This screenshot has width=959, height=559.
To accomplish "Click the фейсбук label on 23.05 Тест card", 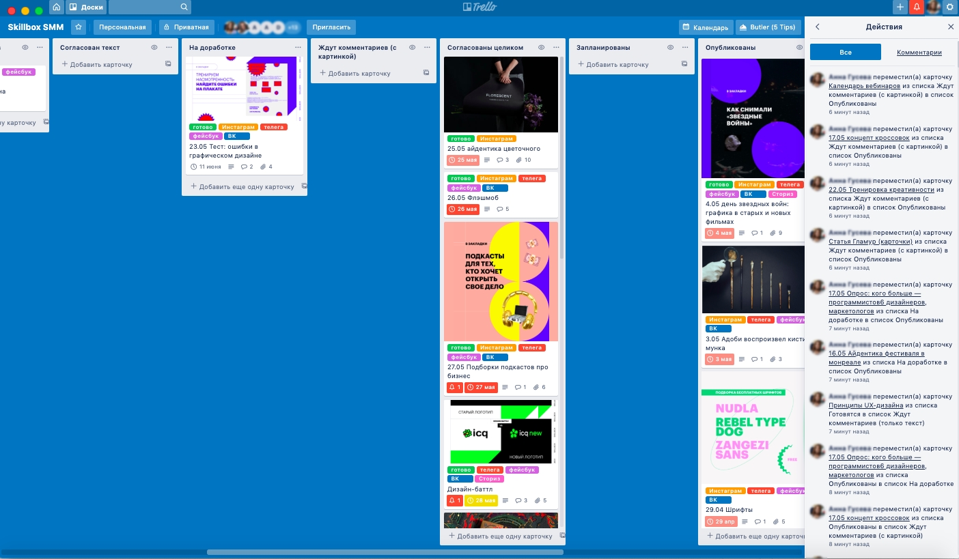I will (206, 136).
